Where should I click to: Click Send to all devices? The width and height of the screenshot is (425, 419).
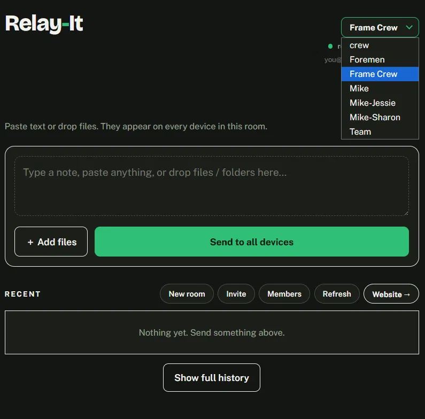click(252, 242)
